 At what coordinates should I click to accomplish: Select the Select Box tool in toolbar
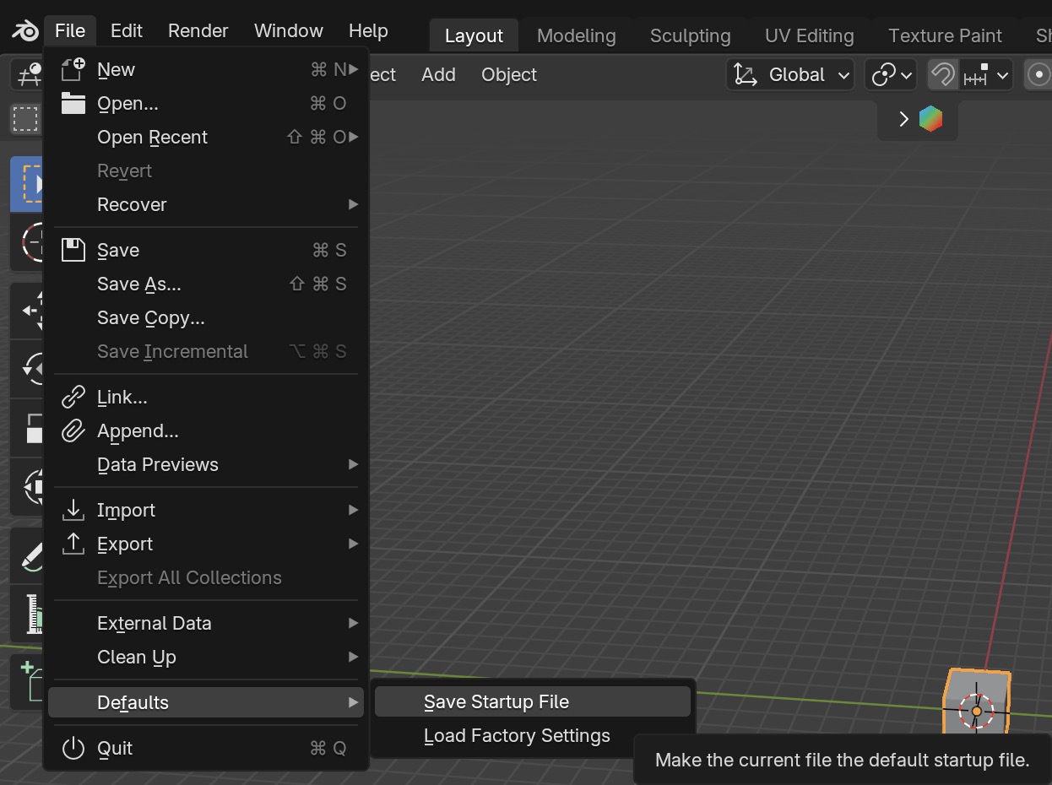pos(28,184)
